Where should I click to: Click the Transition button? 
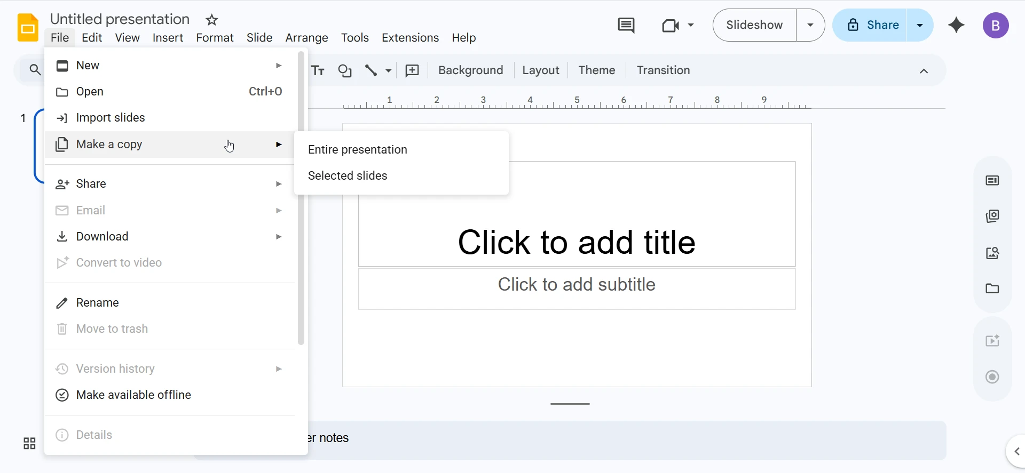click(663, 70)
